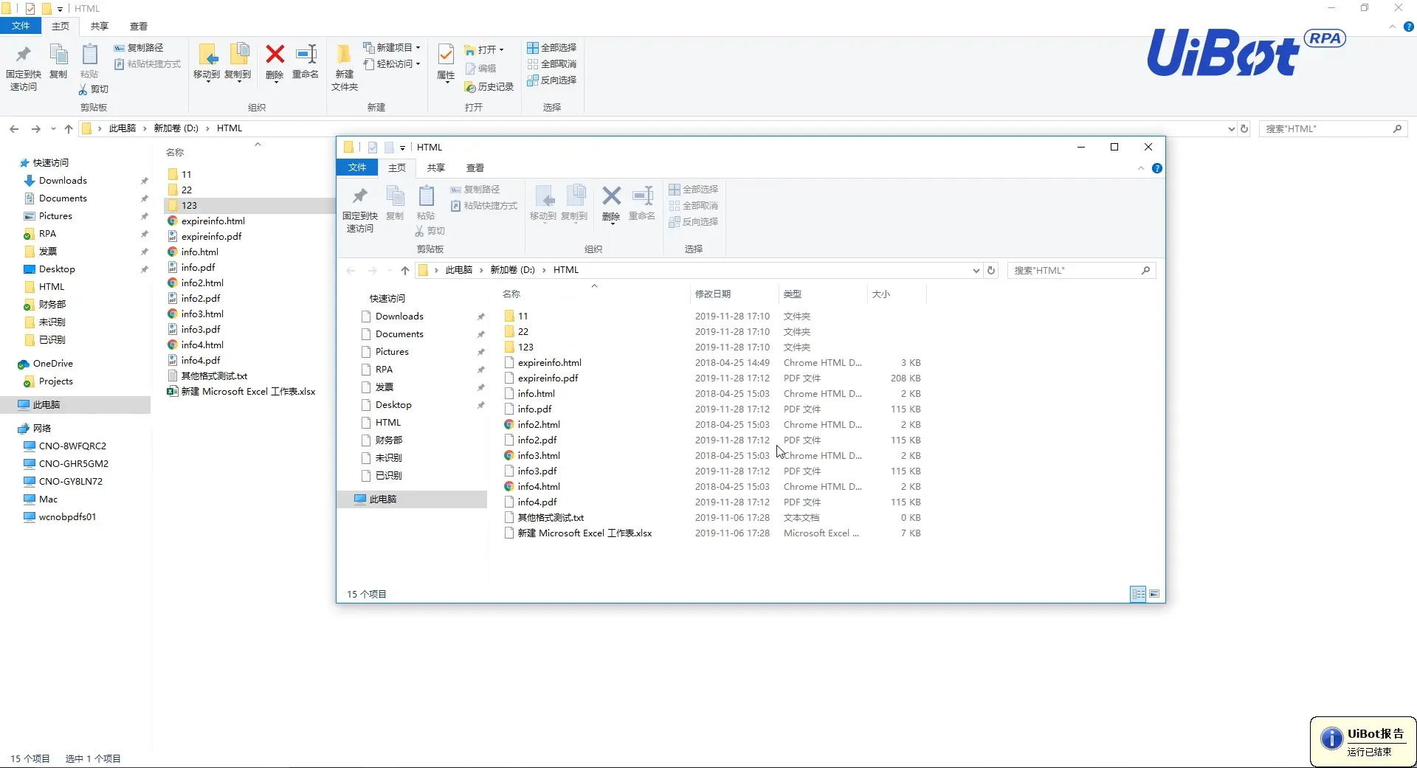Click the back arrow in the background window
This screenshot has height=768, width=1417.
click(14, 128)
